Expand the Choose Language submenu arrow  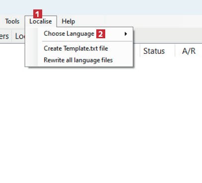click(126, 34)
